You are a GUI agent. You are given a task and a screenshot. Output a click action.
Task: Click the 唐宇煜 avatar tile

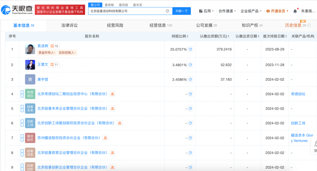pos(30,79)
